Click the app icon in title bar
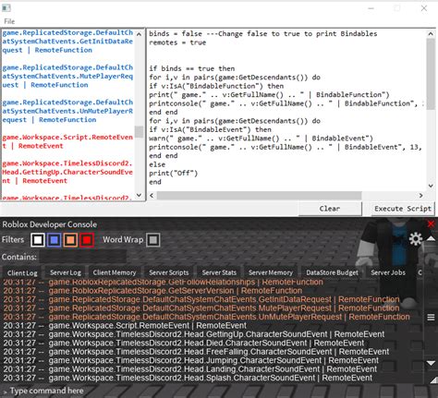438x398 pixels. [x=6, y=8]
